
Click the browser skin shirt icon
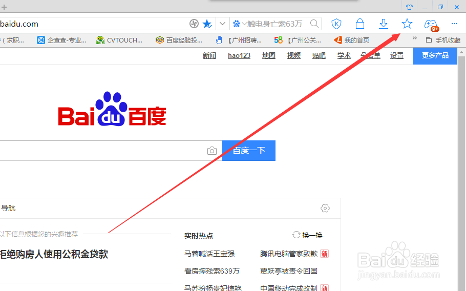point(410,7)
